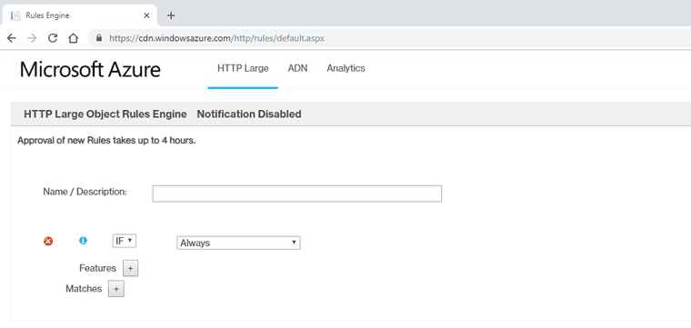
Task: Open the IF condition dropdown
Action: [x=125, y=241]
